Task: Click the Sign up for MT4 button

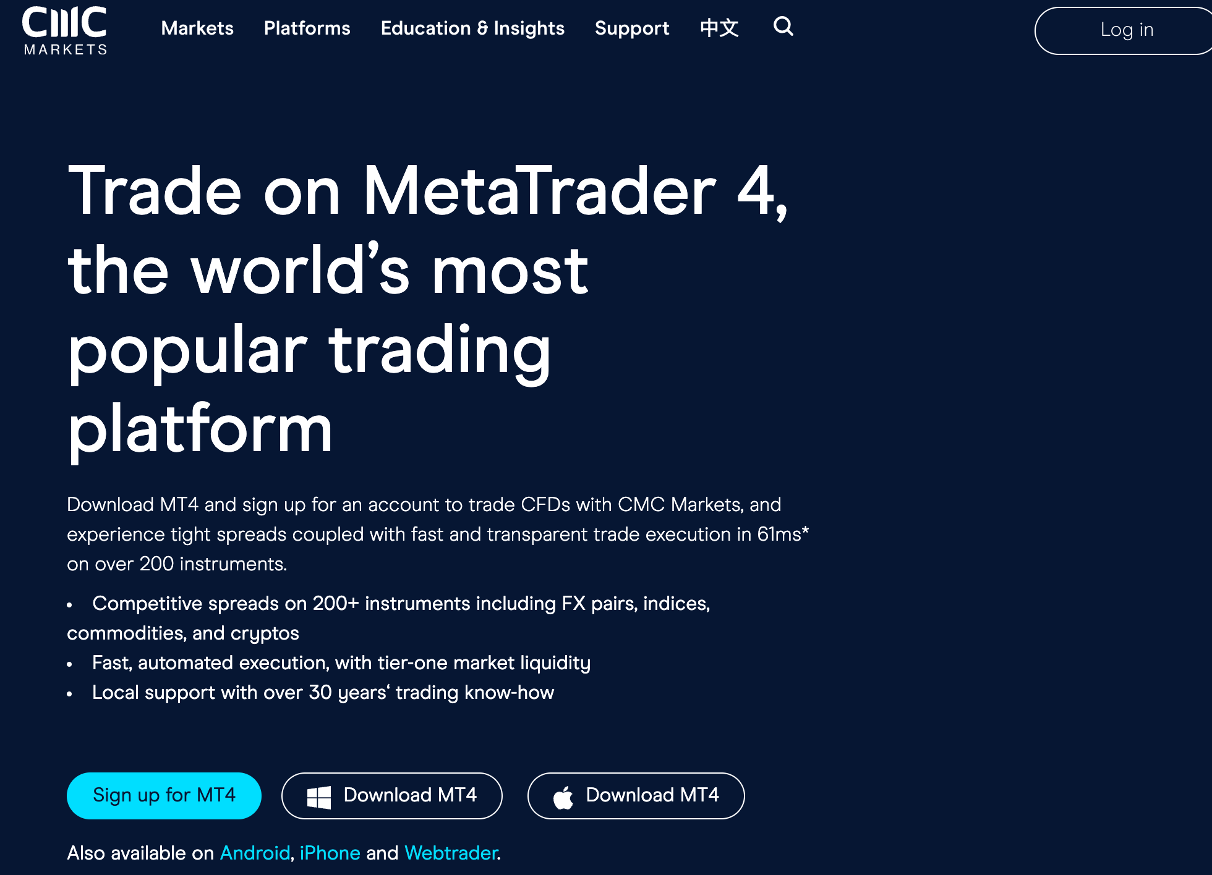Action: click(x=164, y=795)
